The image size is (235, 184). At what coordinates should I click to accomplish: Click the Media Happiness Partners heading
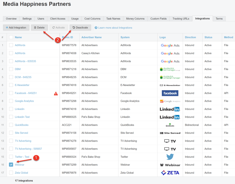37,4
